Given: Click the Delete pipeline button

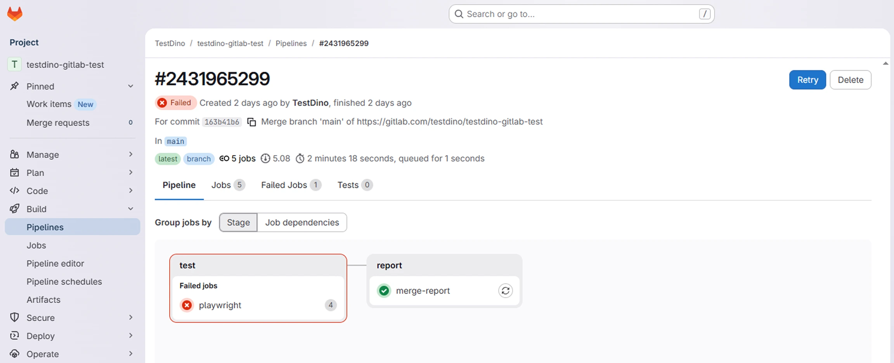Looking at the screenshot, I should coord(851,80).
